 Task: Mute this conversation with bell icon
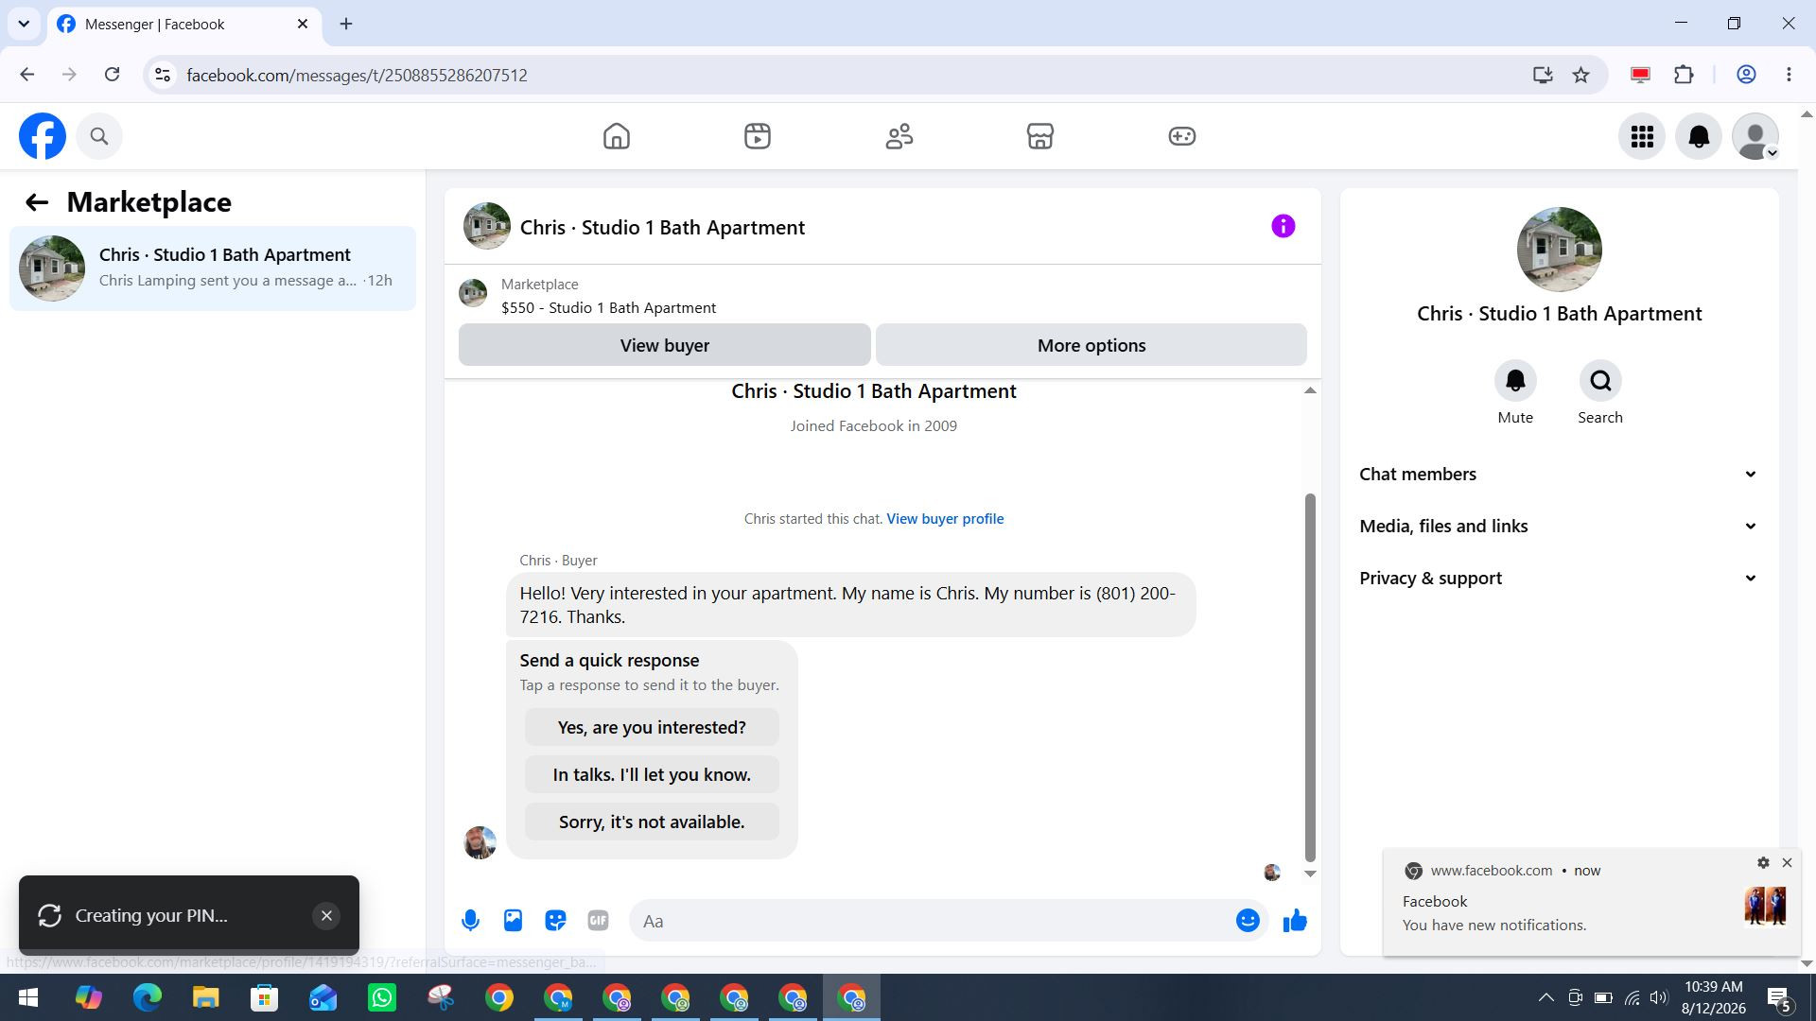pyautogui.click(x=1515, y=381)
